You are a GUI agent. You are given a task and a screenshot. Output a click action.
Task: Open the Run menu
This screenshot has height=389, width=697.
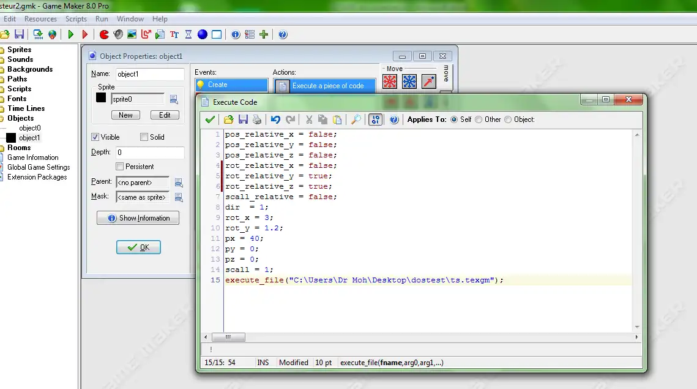102,19
